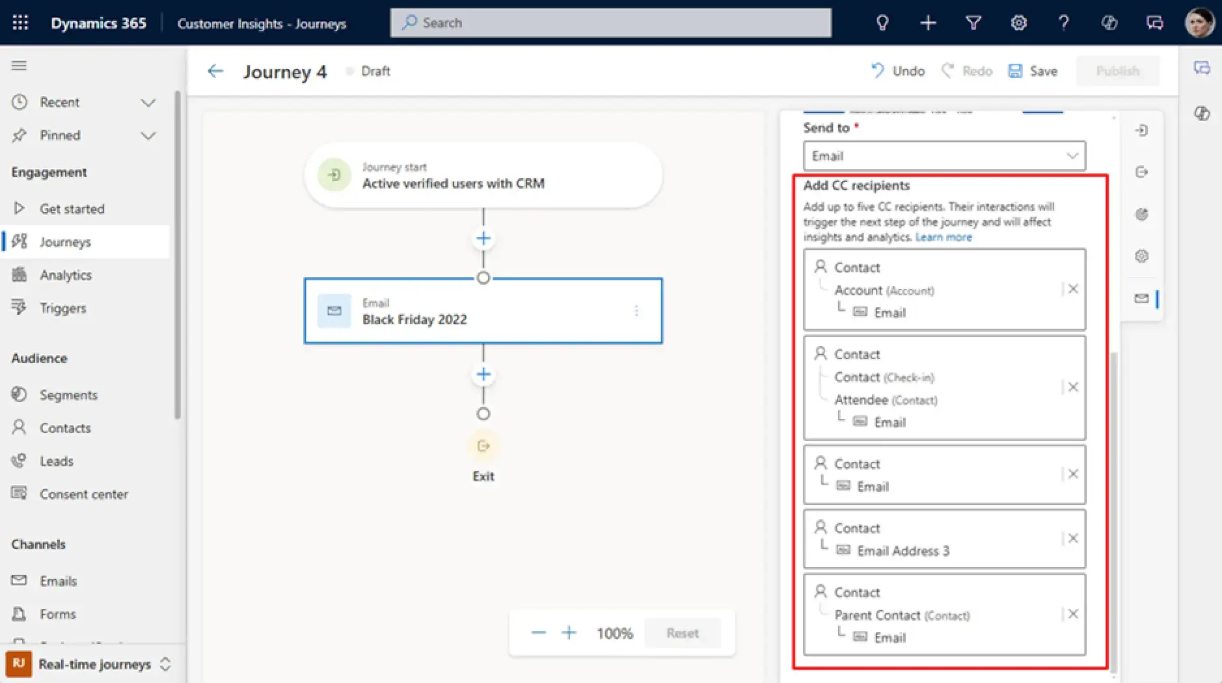This screenshot has width=1222, height=683.
Task: Click the Exit node icon
Action: click(483, 446)
